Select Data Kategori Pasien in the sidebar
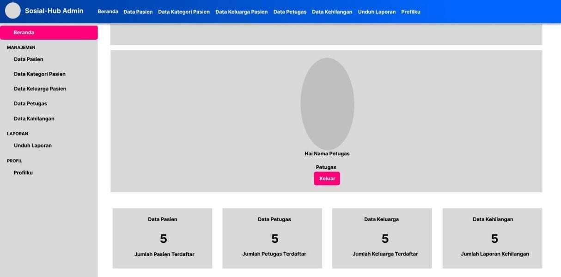Screen dimensions: 561x277 40,74
